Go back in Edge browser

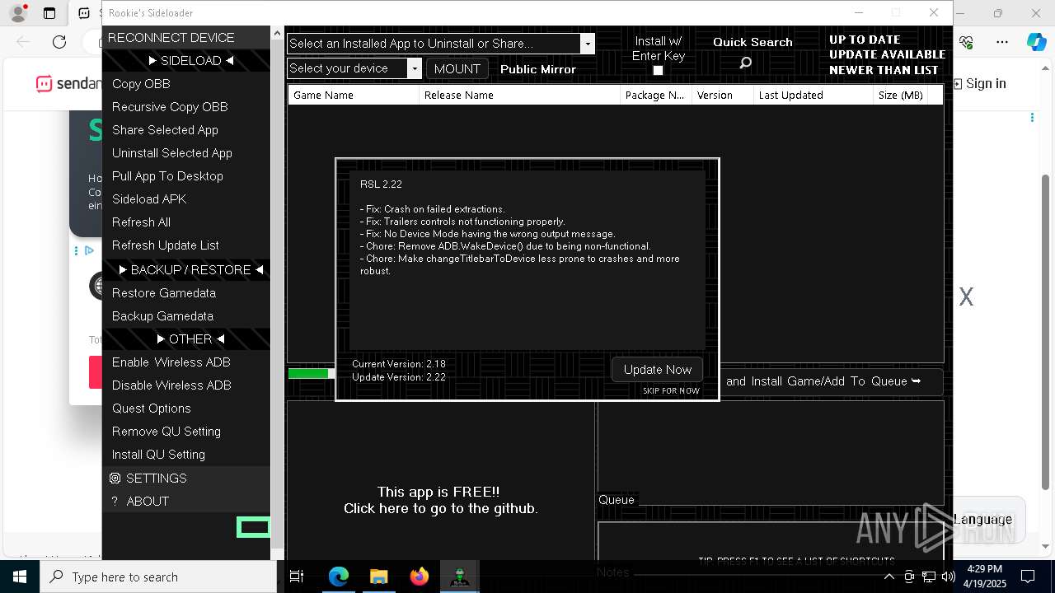pyautogui.click(x=23, y=42)
